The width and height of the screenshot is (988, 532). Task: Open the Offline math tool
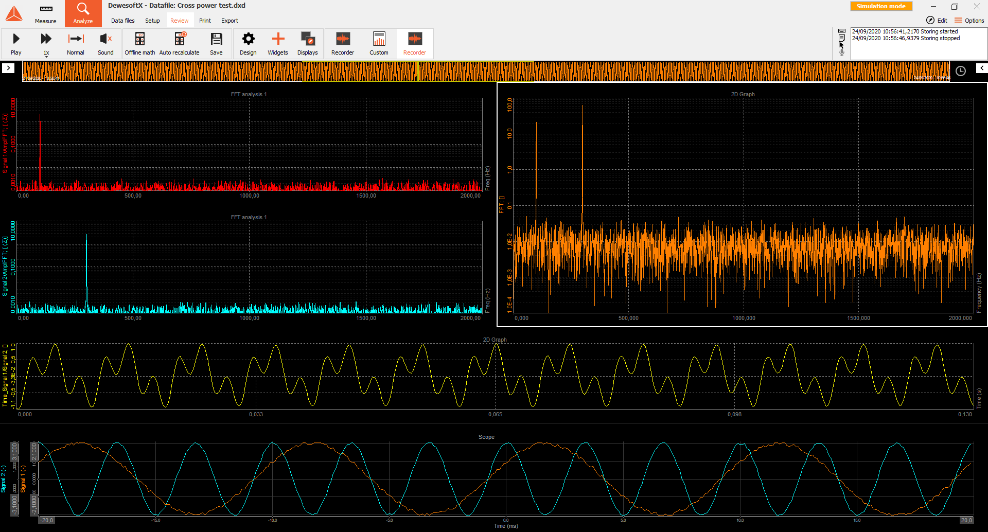pos(139,43)
